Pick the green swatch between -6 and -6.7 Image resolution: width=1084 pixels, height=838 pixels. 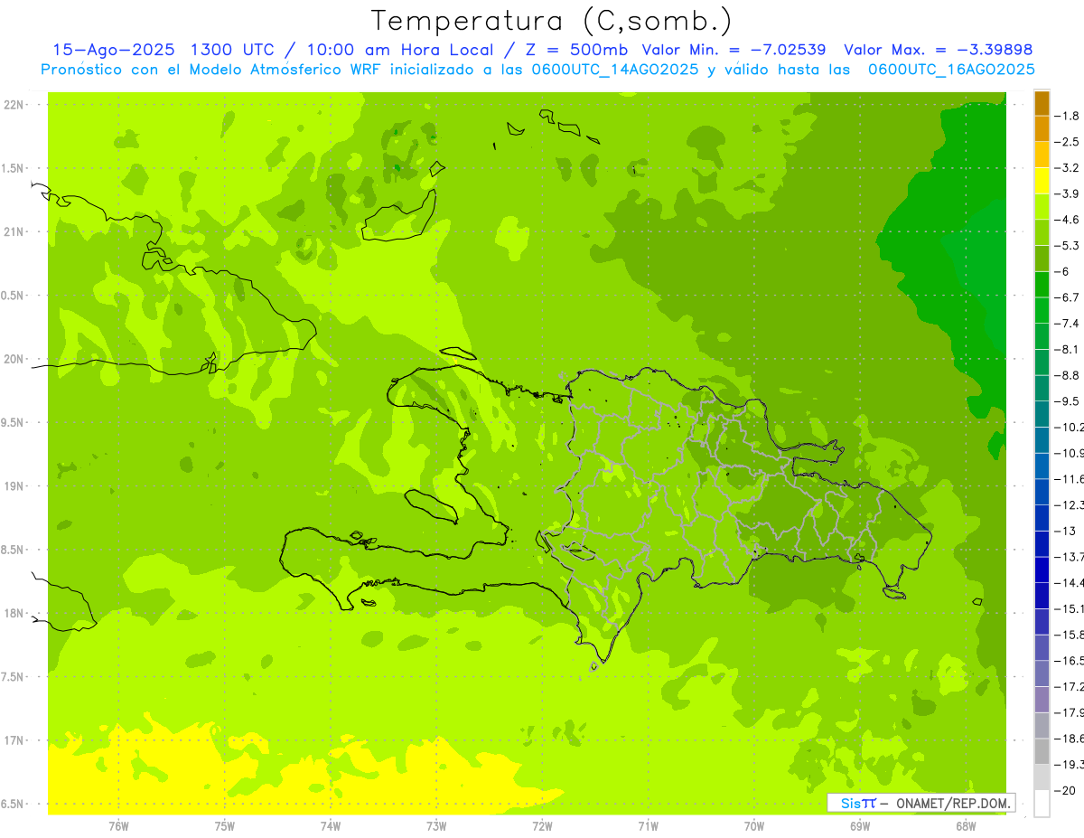coord(1042,284)
